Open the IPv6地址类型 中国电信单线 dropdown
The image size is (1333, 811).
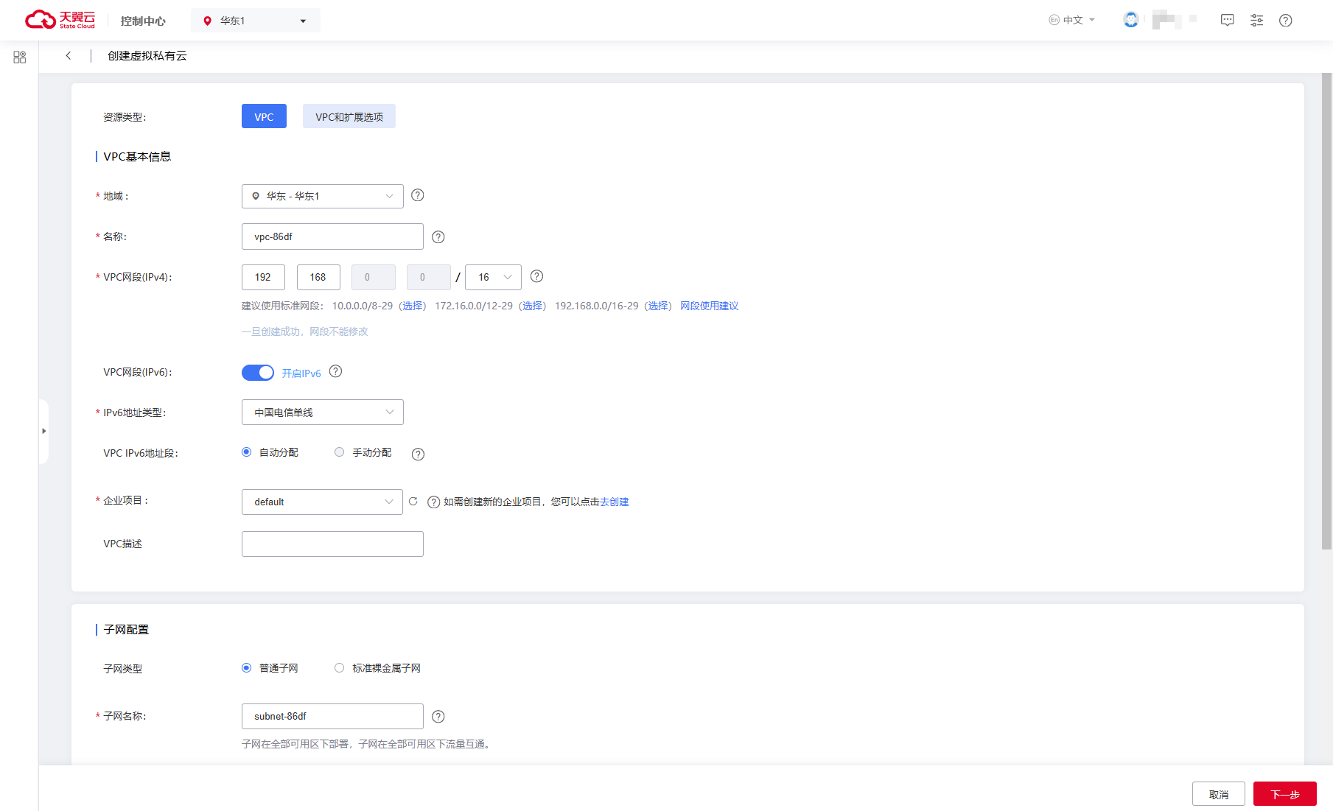(x=323, y=412)
